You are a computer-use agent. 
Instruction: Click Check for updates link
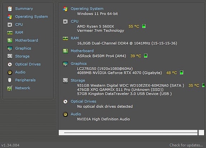pyautogui.click(x=186, y=145)
